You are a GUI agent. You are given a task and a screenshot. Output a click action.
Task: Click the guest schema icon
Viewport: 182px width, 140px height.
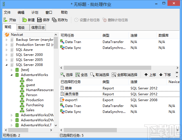pos(22,85)
